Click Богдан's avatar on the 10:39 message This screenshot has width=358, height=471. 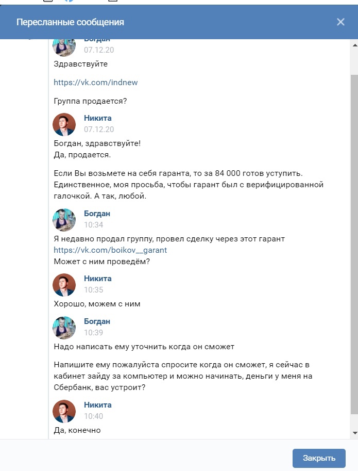pyautogui.click(x=64, y=328)
